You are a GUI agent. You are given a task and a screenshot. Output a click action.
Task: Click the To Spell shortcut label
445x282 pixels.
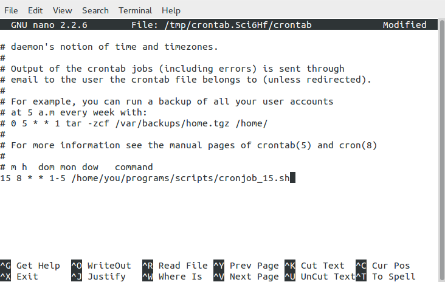pos(393,277)
